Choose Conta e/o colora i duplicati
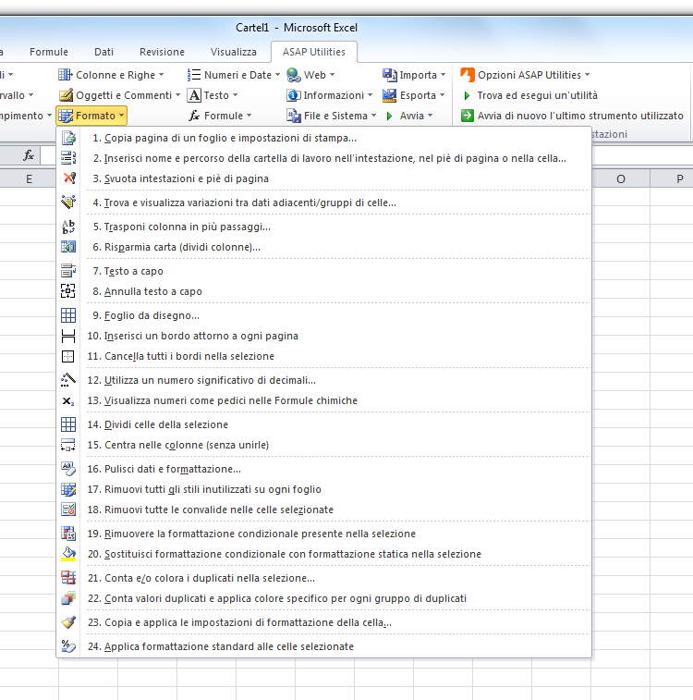Screen dimensions: 693x700 [x=324, y=578]
